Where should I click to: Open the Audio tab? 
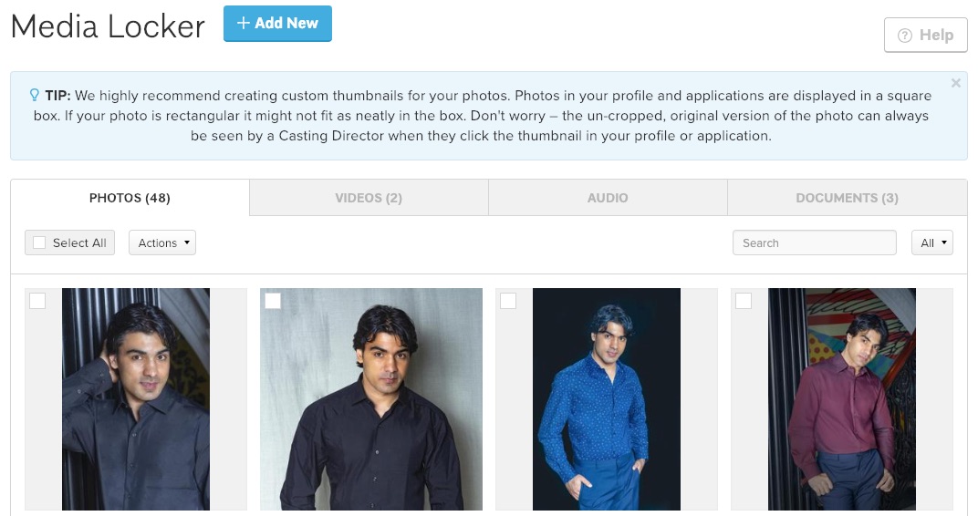click(608, 198)
